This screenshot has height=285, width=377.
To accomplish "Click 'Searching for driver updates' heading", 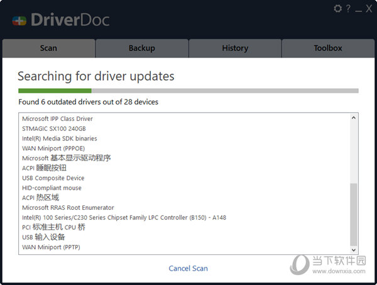I will coord(96,76).
